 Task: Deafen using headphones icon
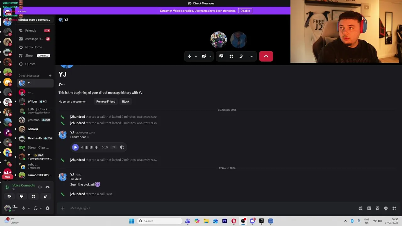(35, 208)
